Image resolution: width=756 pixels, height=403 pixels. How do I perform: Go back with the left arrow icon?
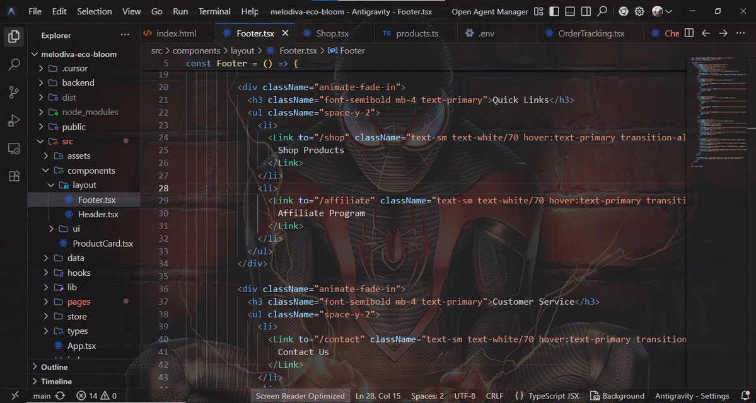(x=706, y=33)
